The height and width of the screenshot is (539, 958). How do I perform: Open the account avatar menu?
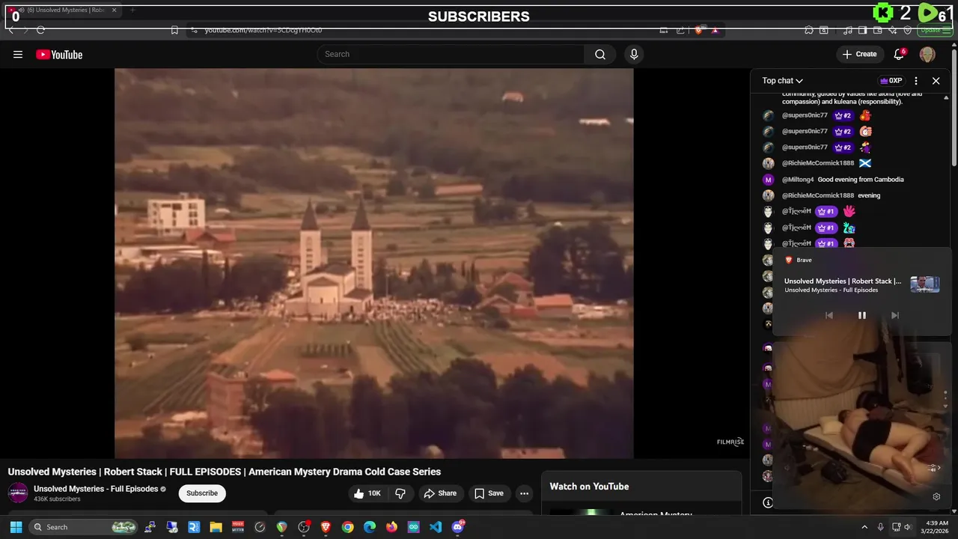pos(927,55)
